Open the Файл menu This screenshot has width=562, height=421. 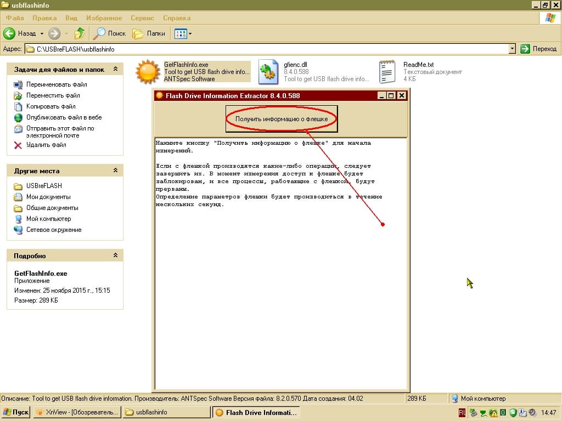pyautogui.click(x=15, y=18)
